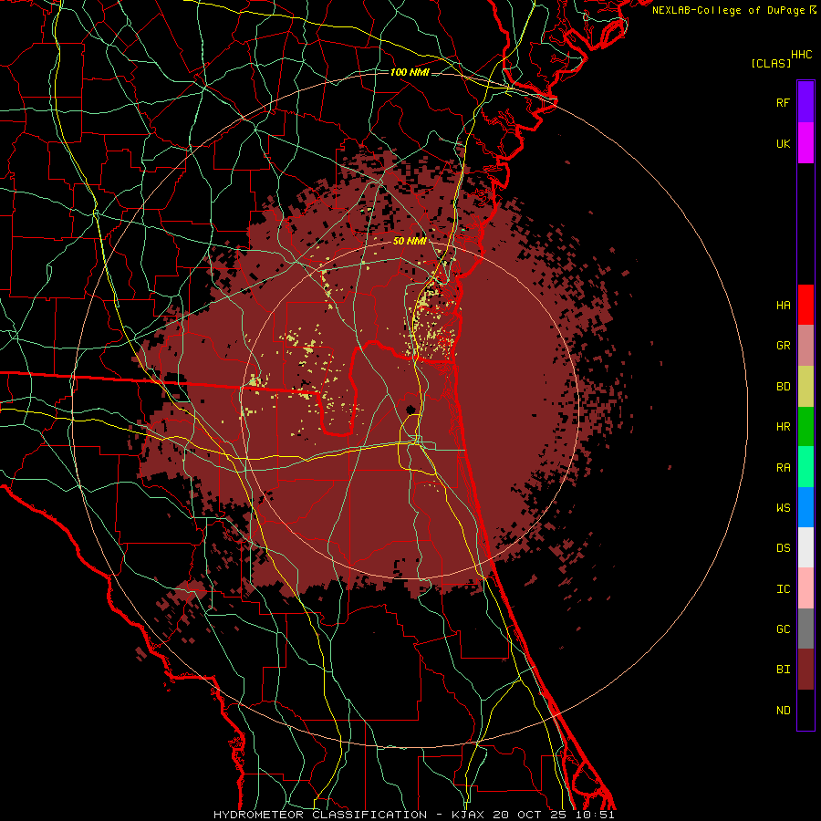This screenshot has height=821, width=821.
Task: Select the GC gray legend swatch
Action: point(805,629)
